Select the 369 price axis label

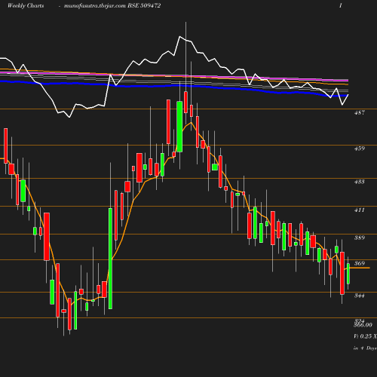pos(360,263)
